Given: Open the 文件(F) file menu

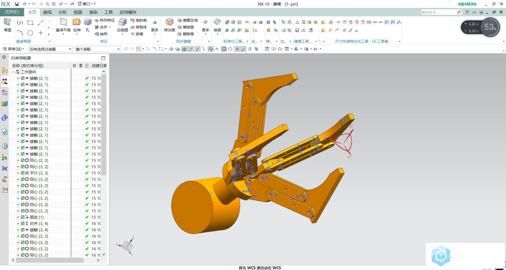Looking at the screenshot, I should [12, 12].
